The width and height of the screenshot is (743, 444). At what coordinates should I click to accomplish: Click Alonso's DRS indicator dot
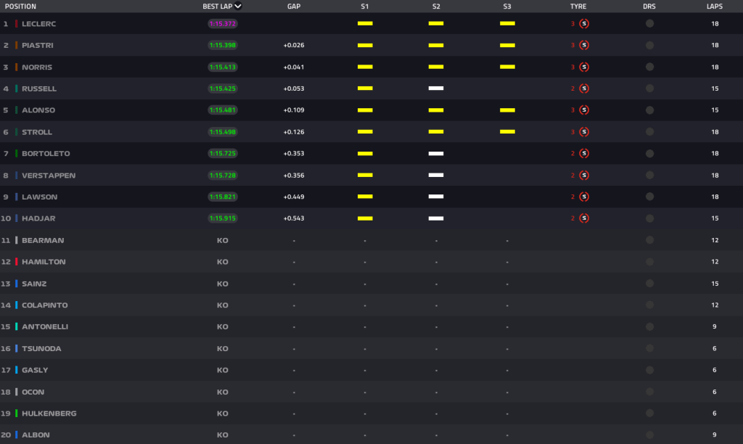[x=649, y=110]
